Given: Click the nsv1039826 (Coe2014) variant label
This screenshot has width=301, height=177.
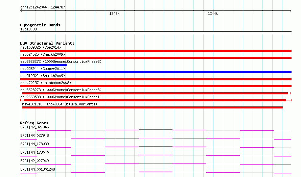Looking at the screenshot, I should pyautogui.click(x=41, y=47).
